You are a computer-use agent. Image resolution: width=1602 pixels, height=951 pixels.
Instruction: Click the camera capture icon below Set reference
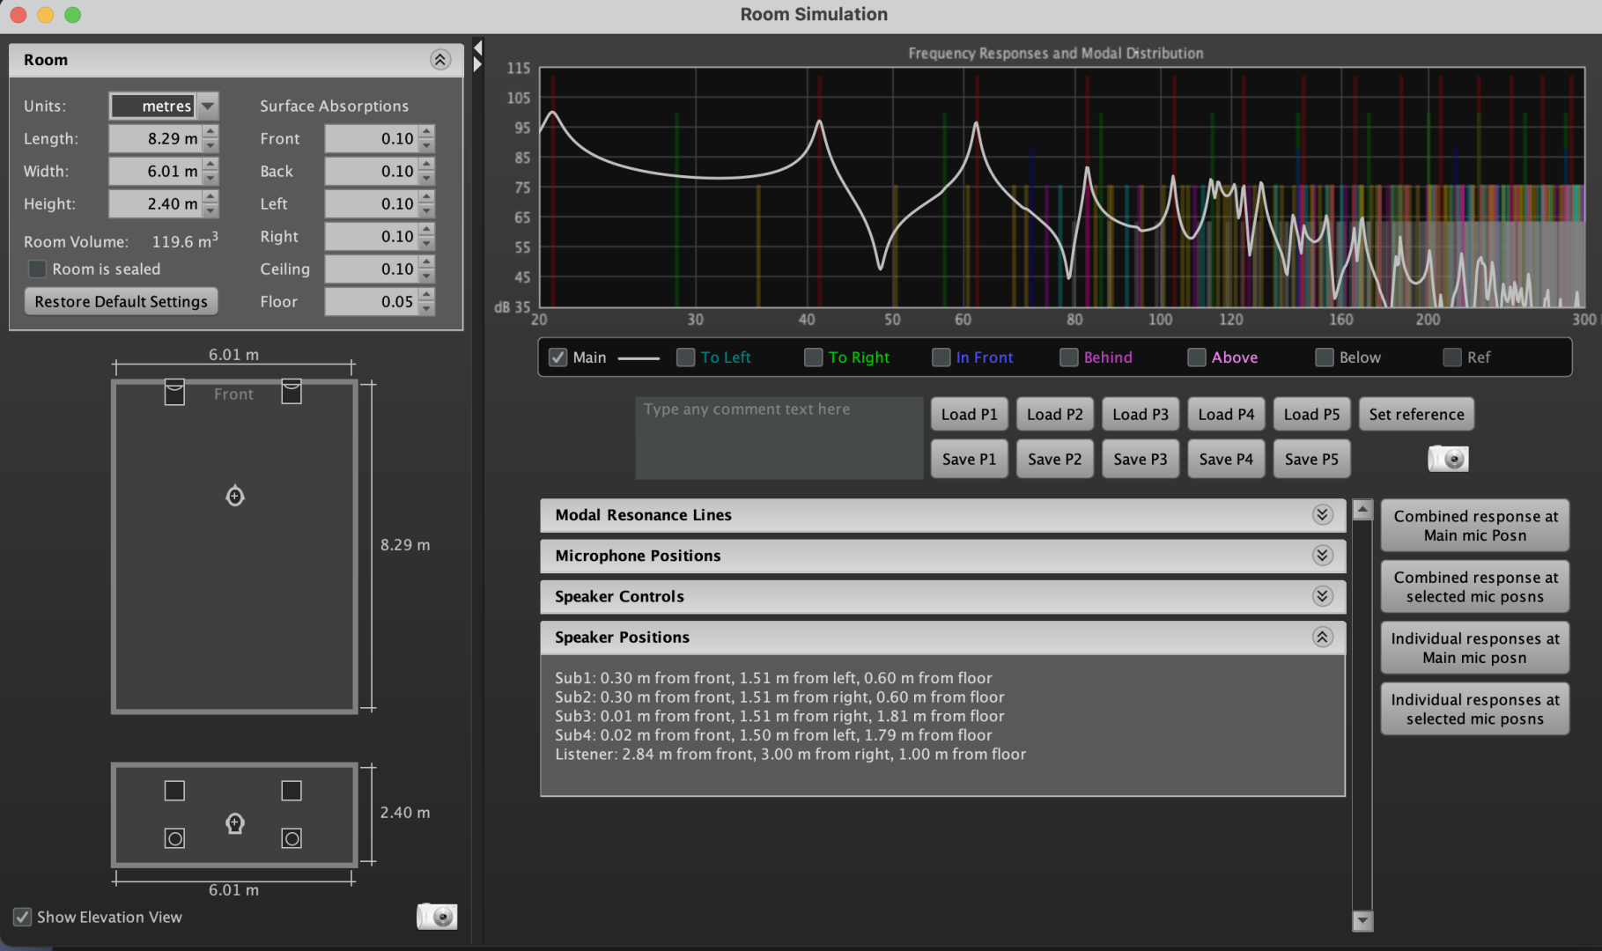pos(1448,459)
